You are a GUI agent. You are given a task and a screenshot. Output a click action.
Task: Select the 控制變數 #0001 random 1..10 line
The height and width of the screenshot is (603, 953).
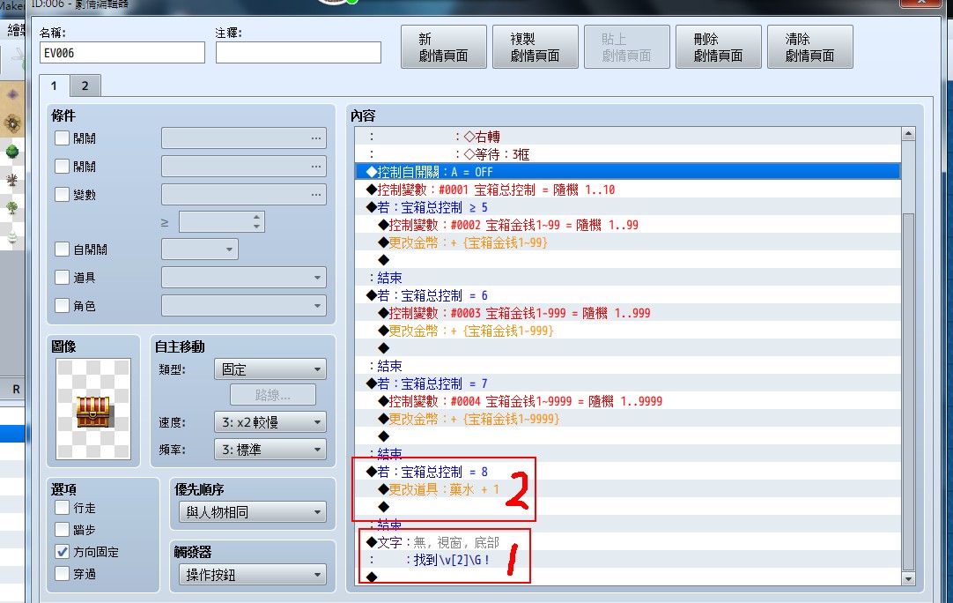coord(627,190)
